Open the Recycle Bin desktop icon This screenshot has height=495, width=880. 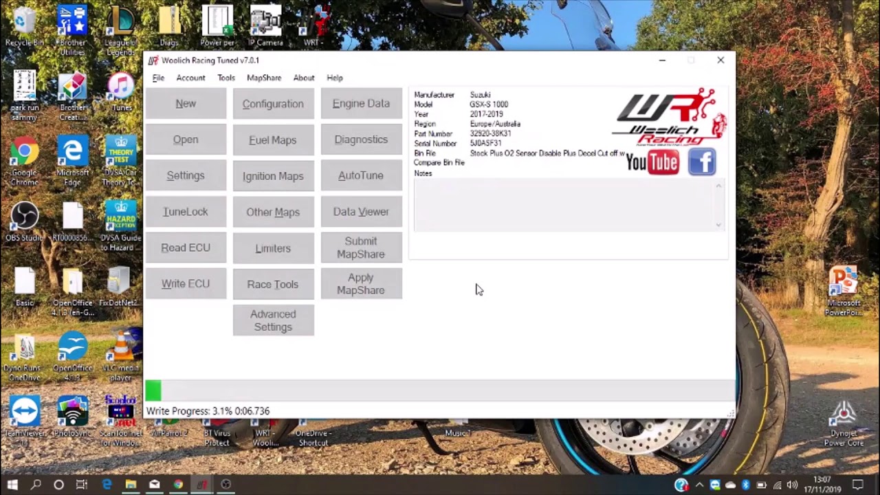coord(24,27)
